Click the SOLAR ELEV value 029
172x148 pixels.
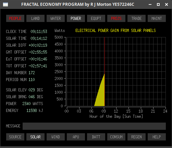point(32,90)
